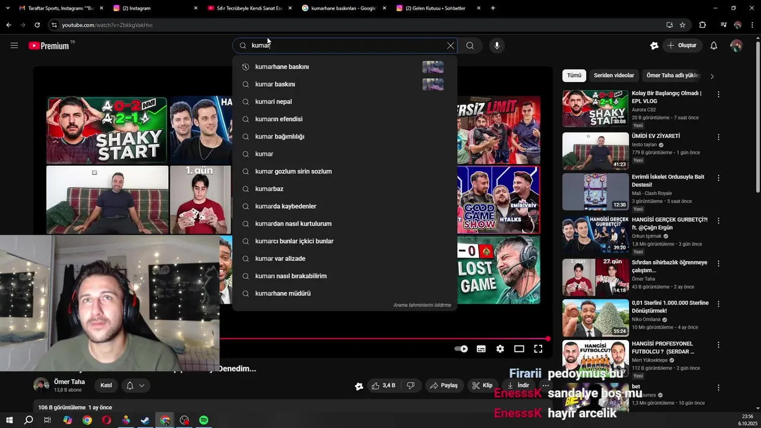Screen dimensions: 761x428
Task: Open options for 'ÜMİDİ EV ZİYARETİ' video
Action: click(718, 137)
